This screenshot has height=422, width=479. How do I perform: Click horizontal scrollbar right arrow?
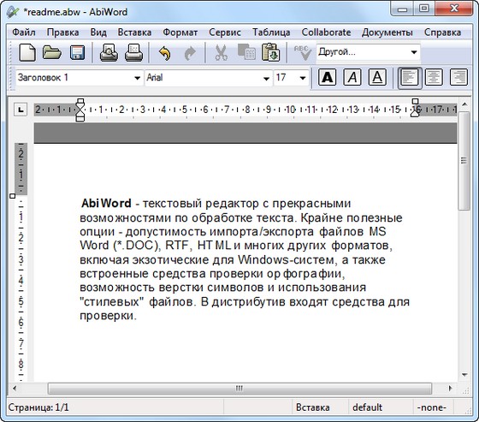pyautogui.click(x=450, y=389)
